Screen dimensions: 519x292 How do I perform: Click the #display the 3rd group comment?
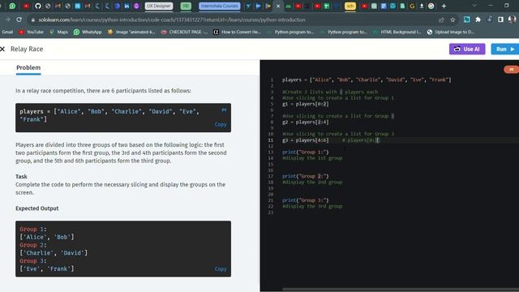point(312,206)
